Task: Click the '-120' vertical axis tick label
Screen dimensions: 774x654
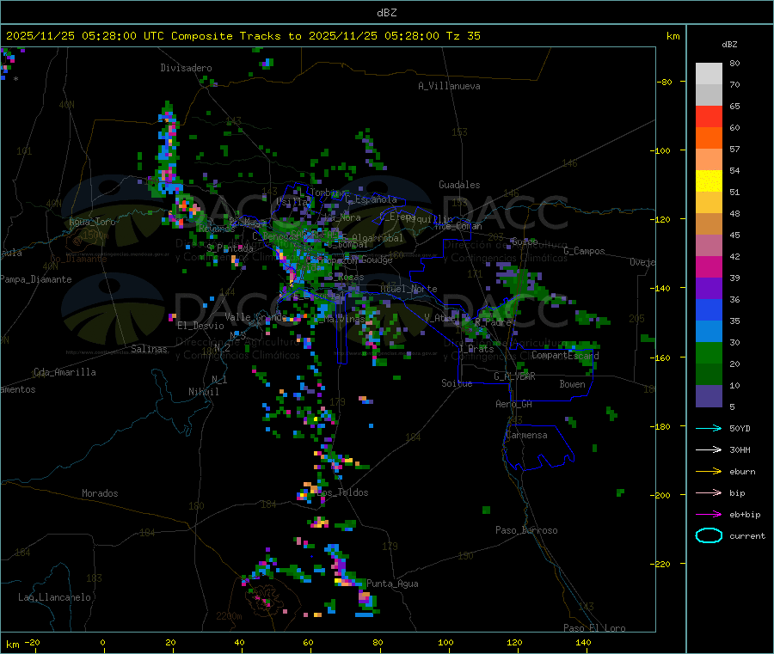Action: point(660,219)
